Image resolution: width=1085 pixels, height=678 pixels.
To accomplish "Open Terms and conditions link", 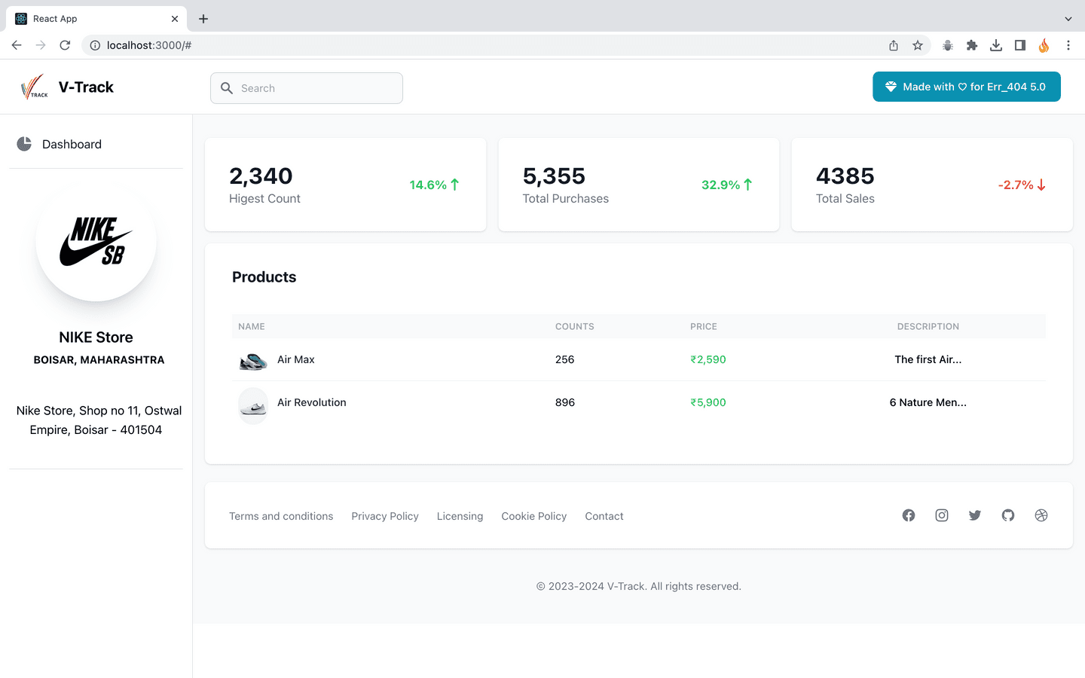I will click(x=281, y=516).
